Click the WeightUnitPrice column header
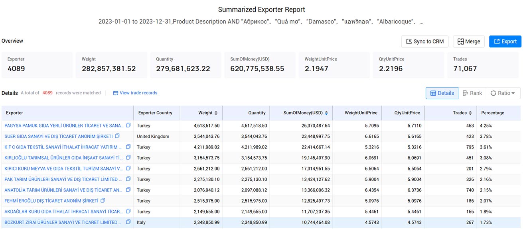The image size is (523, 229). click(357, 113)
